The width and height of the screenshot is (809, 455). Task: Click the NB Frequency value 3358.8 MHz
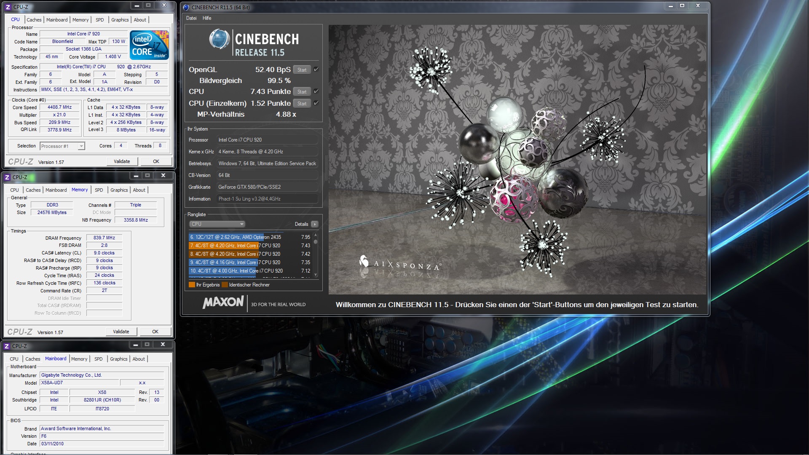point(136,220)
